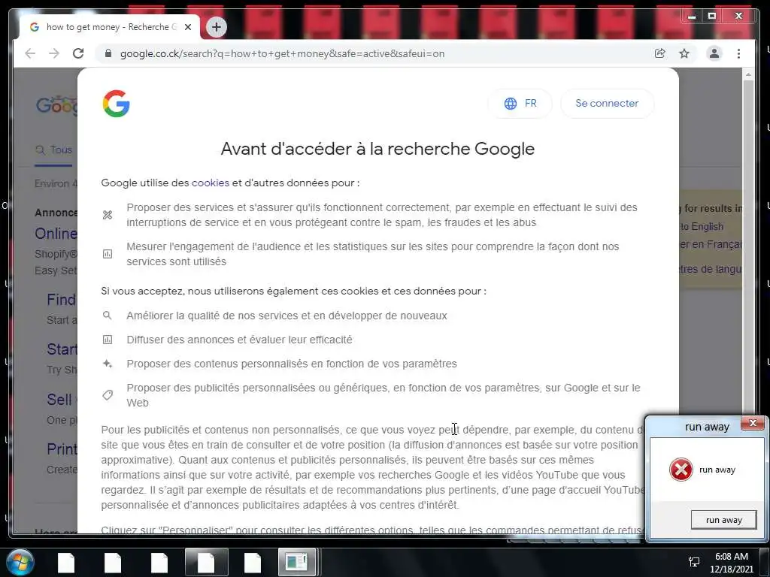Click the red error icon in run away dialog

(x=681, y=470)
